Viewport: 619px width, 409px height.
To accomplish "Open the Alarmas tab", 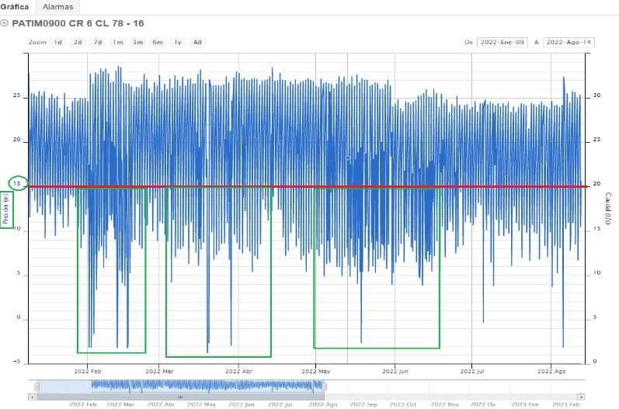I will 57,7.
